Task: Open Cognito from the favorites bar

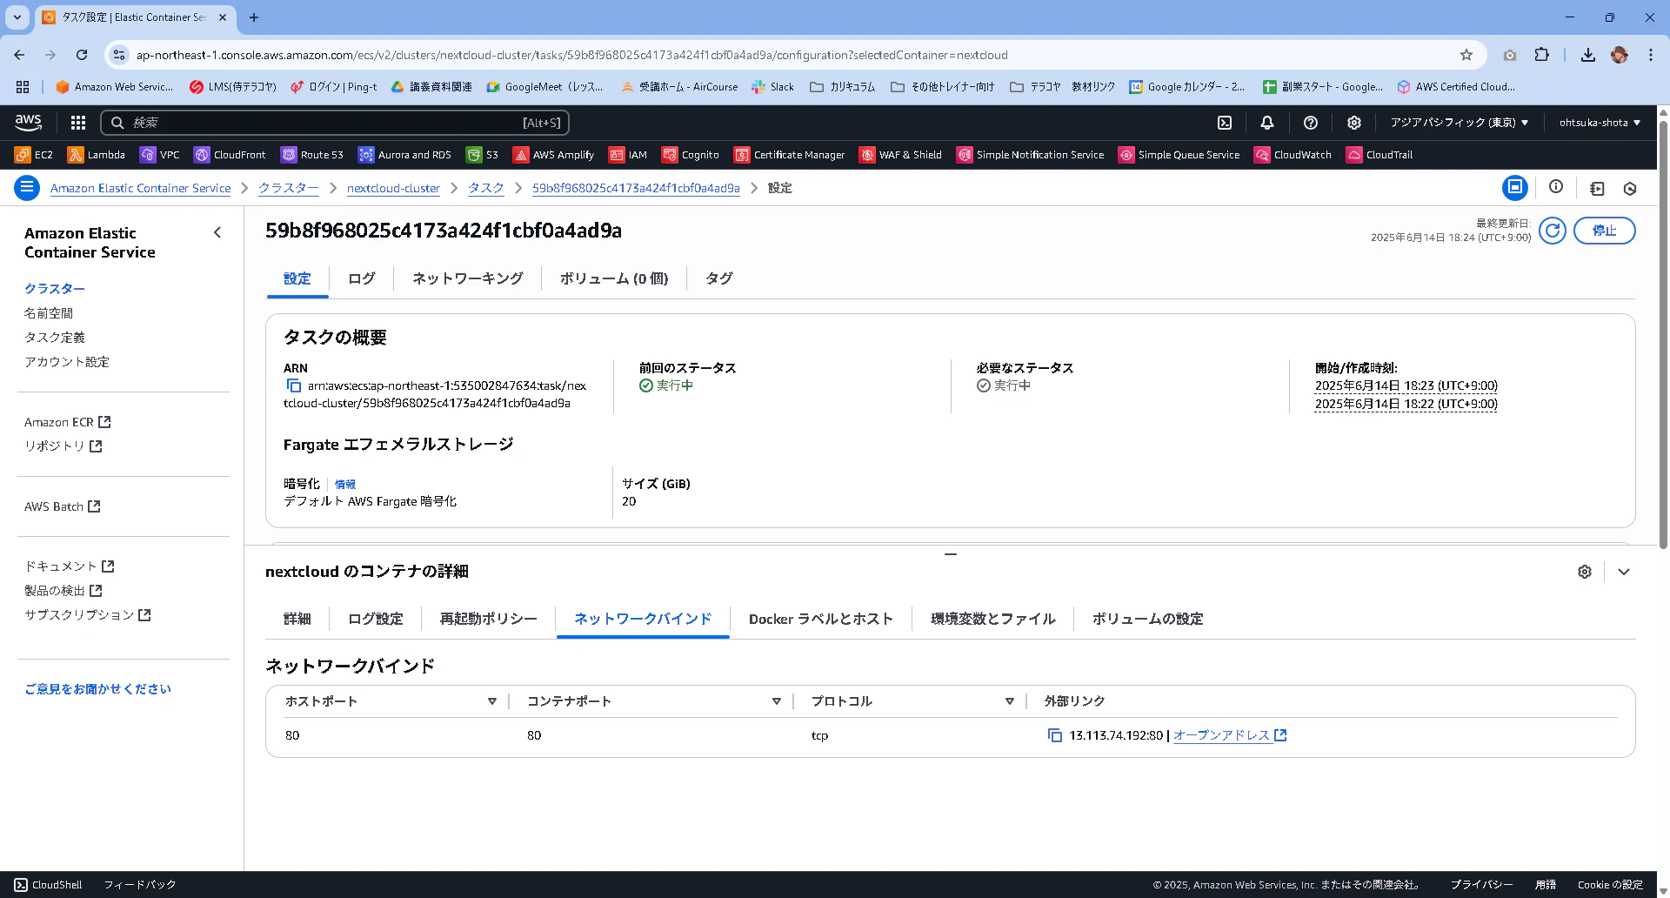Action: point(691,155)
